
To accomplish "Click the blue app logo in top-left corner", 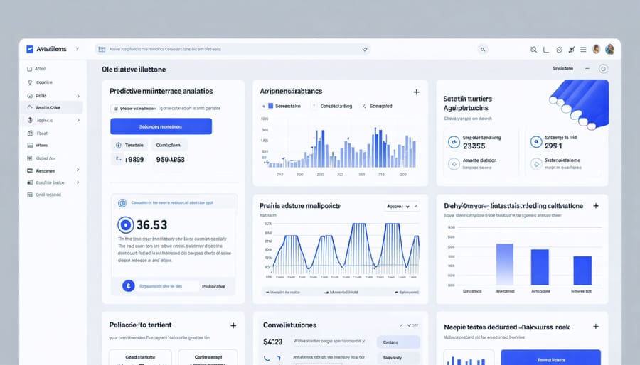I will coord(30,49).
